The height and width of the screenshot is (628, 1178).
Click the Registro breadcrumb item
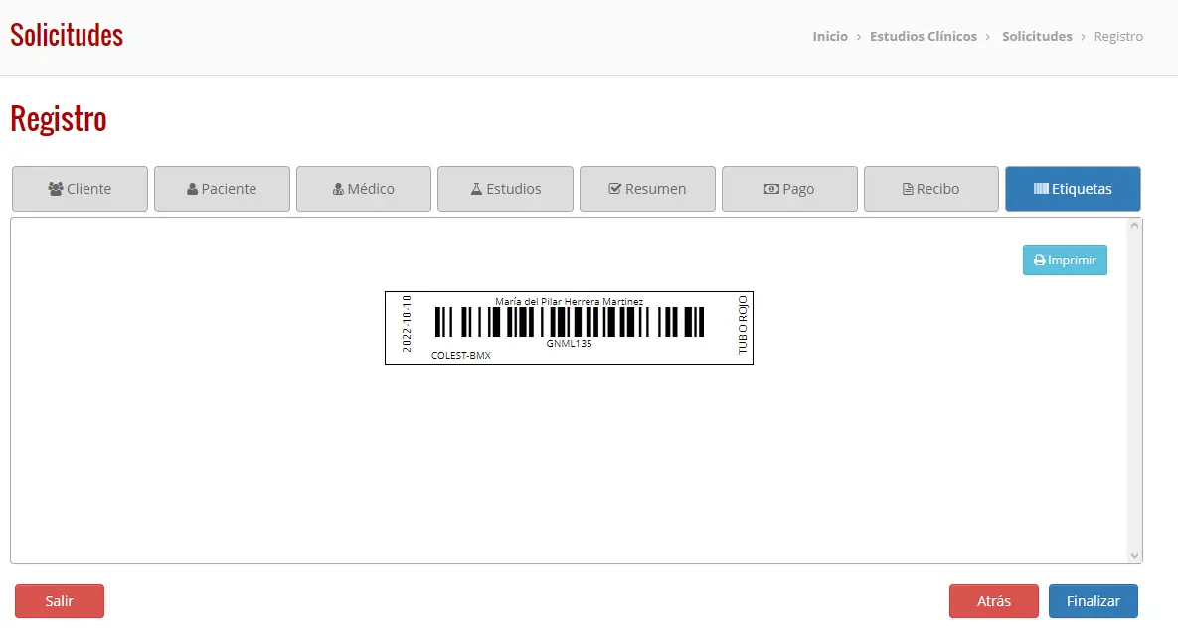(x=1118, y=36)
